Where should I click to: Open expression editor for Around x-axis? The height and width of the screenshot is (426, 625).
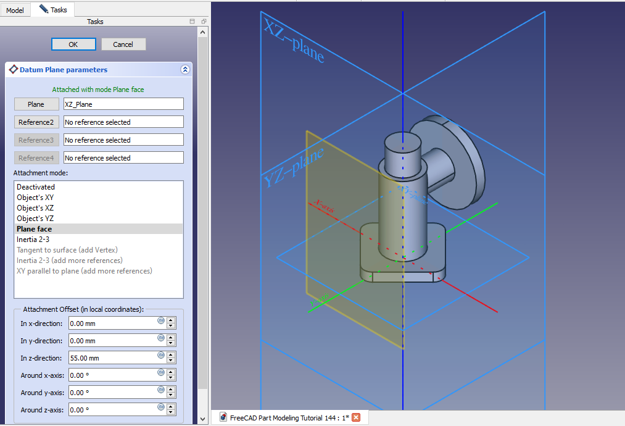[x=161, y=372]
